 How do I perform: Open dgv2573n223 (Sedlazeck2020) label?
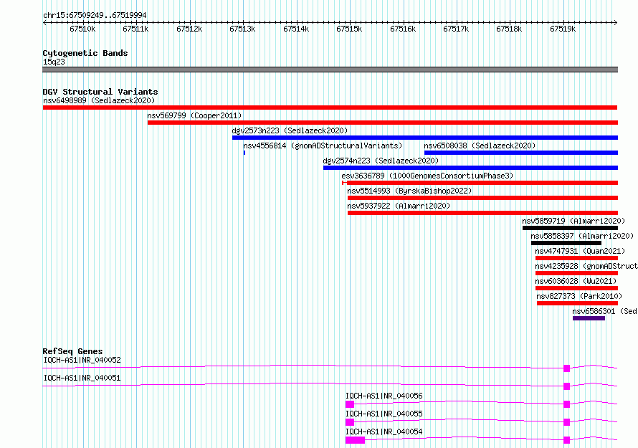(290, 130)
